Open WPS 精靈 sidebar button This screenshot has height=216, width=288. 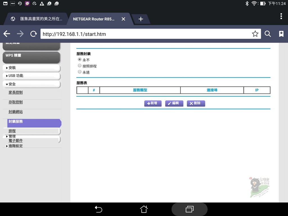click(x=31, y=57)
